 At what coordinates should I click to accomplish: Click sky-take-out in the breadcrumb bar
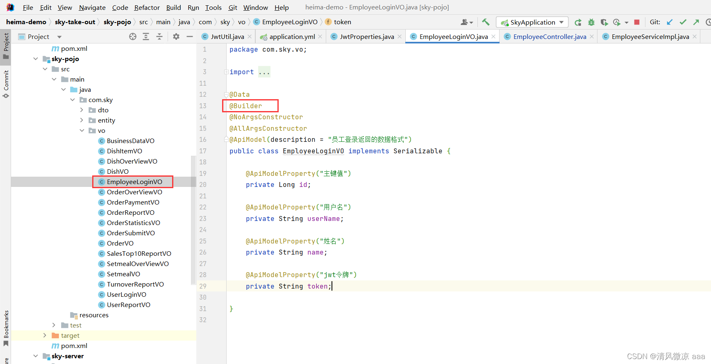(75, 22)
